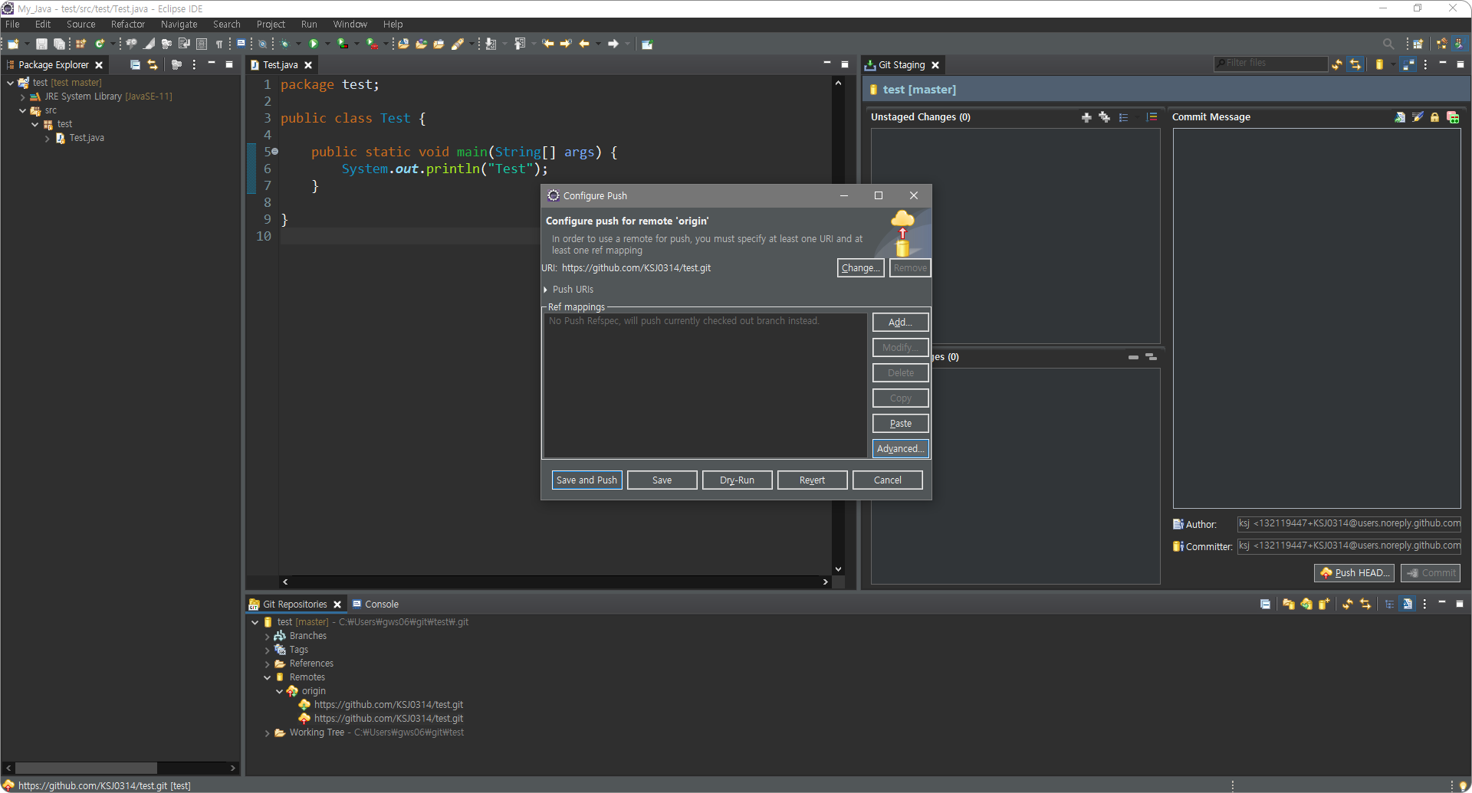Open the Refactor menu
The height and width of the screenshot is (793, 1472).
point(127,25)
